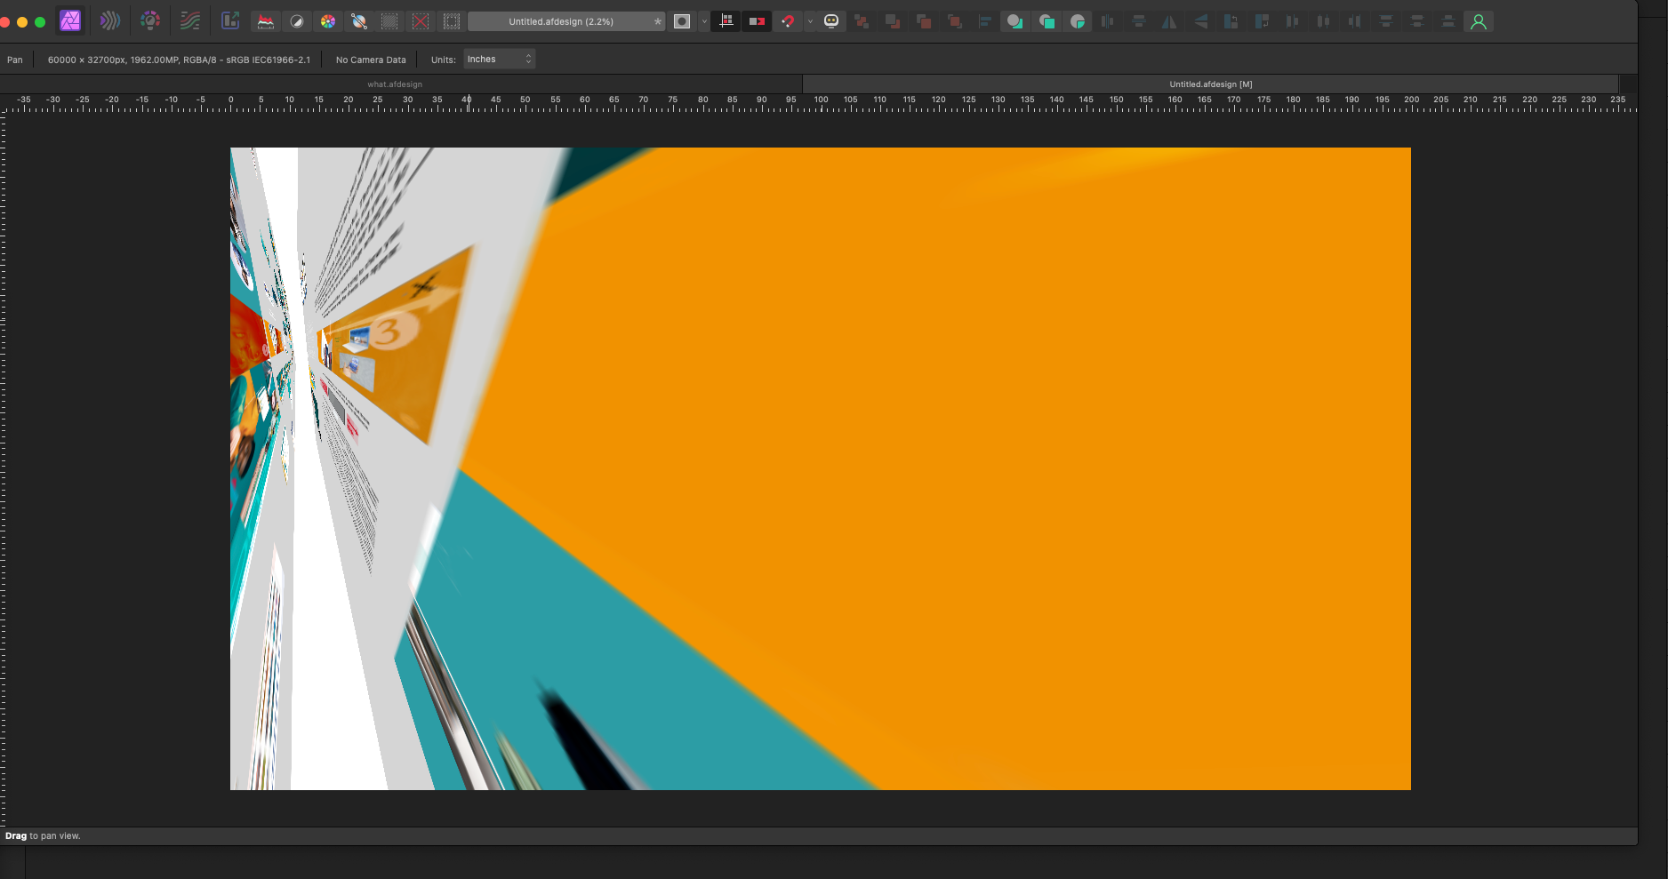Click Forward One arrange icon
Viewport: 1668px width, 879px height.
pyautogui.click(x=924, y=21)
